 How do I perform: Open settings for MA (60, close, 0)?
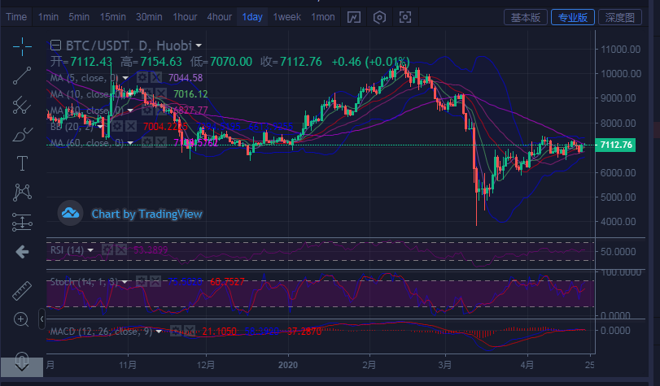[x=147, y=142]
